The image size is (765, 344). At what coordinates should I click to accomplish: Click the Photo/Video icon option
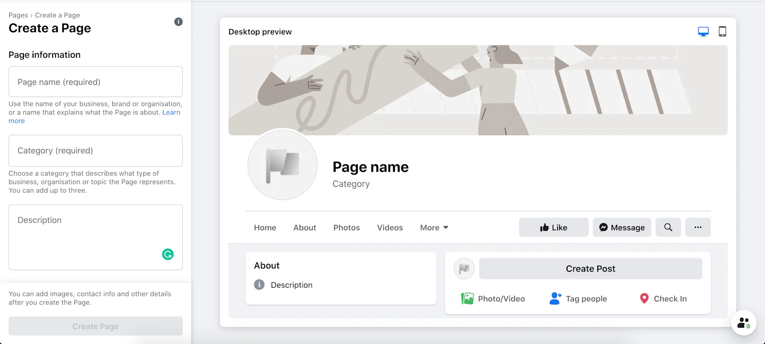[x=493, y=299]
